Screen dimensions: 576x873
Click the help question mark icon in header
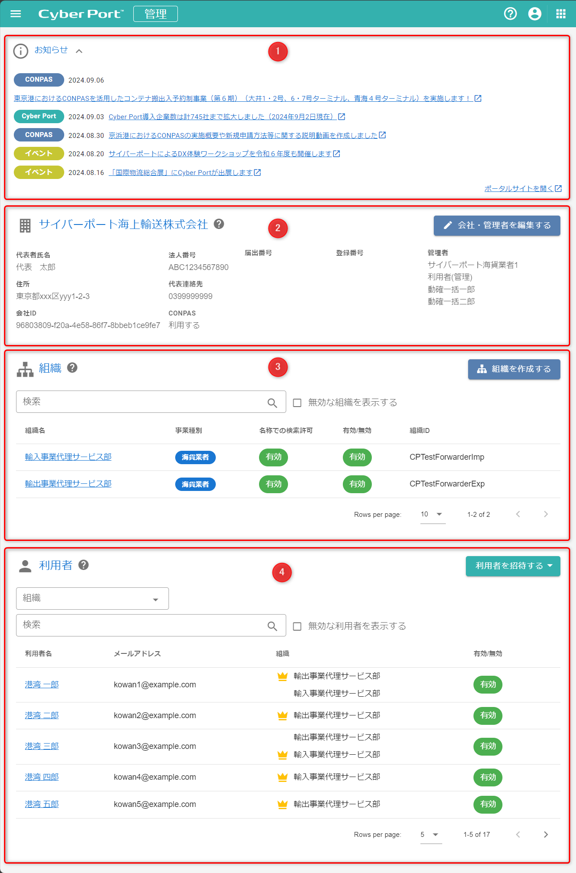coord(510,14)
